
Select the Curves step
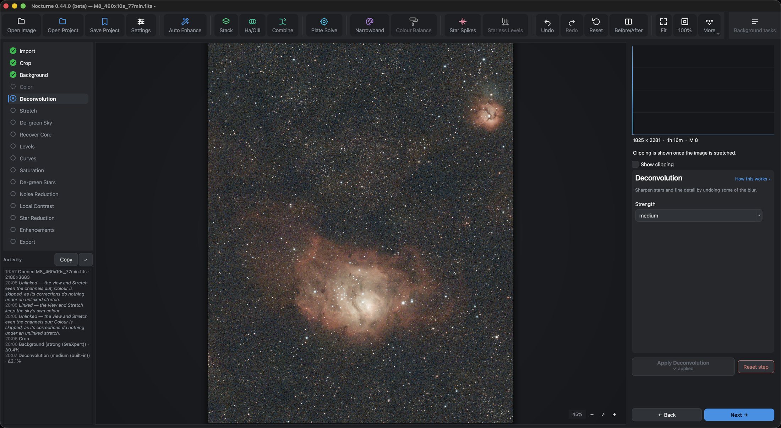(x=48, y=159)
